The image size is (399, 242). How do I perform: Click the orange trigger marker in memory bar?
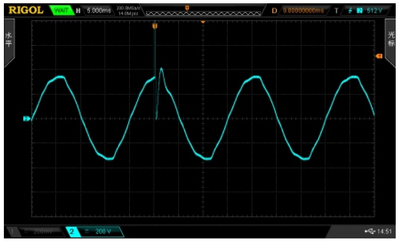point(187,7)
